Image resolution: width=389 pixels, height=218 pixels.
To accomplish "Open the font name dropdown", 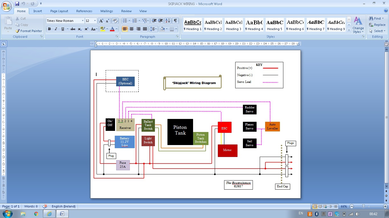I will 83,21.
